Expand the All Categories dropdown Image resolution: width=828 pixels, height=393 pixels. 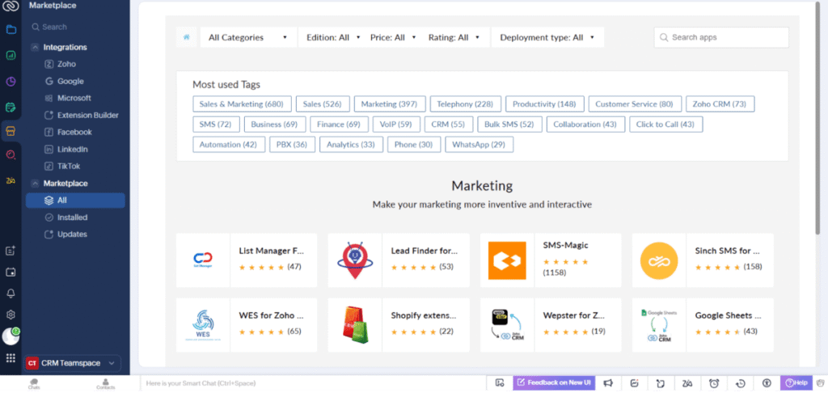click(247, 37)
